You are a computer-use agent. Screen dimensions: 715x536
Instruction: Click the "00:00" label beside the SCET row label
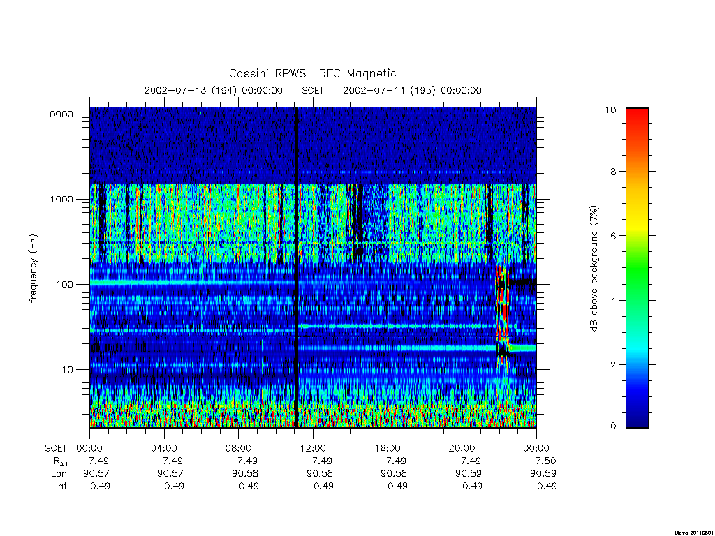click(x=89, y=448)
